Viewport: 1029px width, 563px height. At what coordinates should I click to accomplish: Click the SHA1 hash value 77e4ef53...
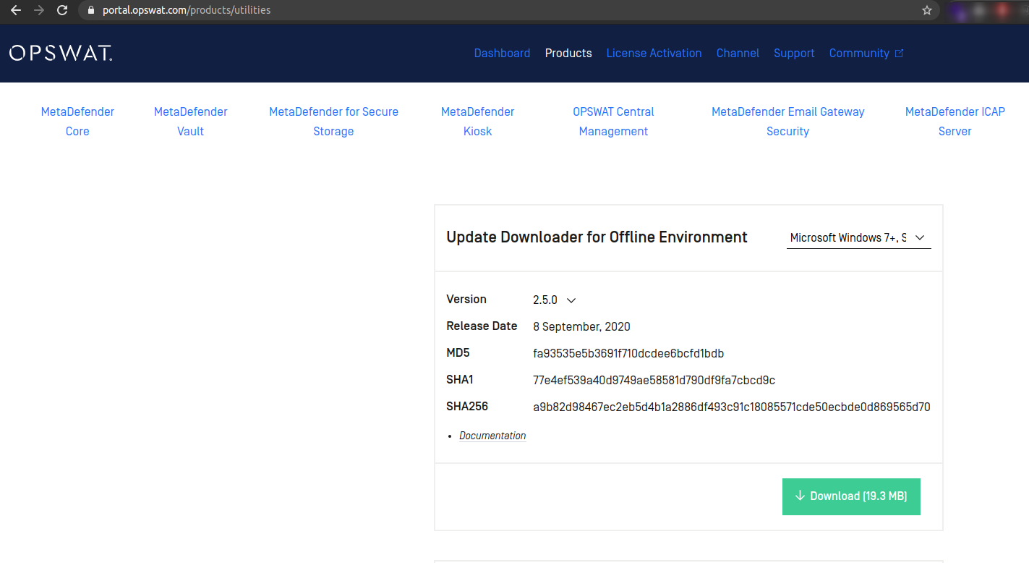coord(654,380)
